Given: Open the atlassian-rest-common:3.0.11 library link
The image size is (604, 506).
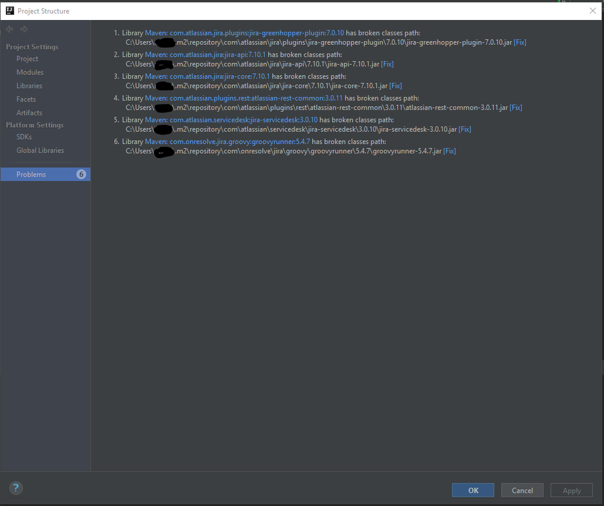Looking at the screenshot, I should pyautogui.click(x=244, y=98).
